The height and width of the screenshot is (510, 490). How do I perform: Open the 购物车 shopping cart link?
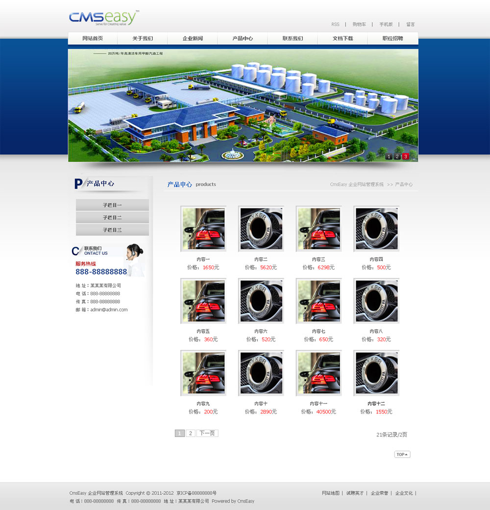click(359, 25)
